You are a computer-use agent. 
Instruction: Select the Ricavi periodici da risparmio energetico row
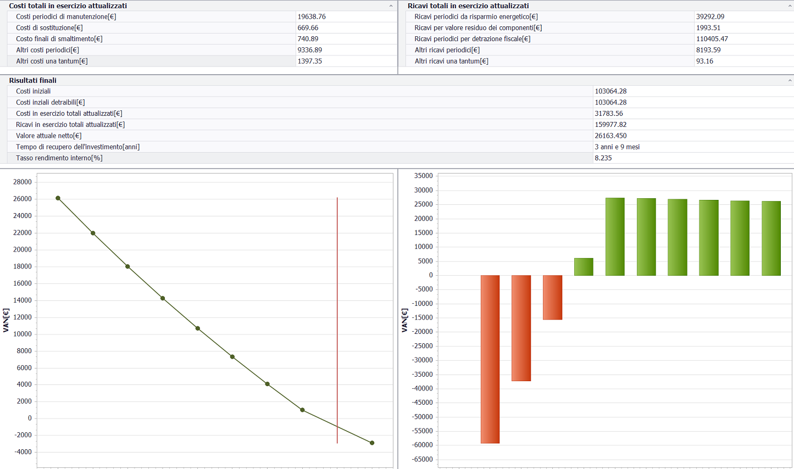click(476, 17)
